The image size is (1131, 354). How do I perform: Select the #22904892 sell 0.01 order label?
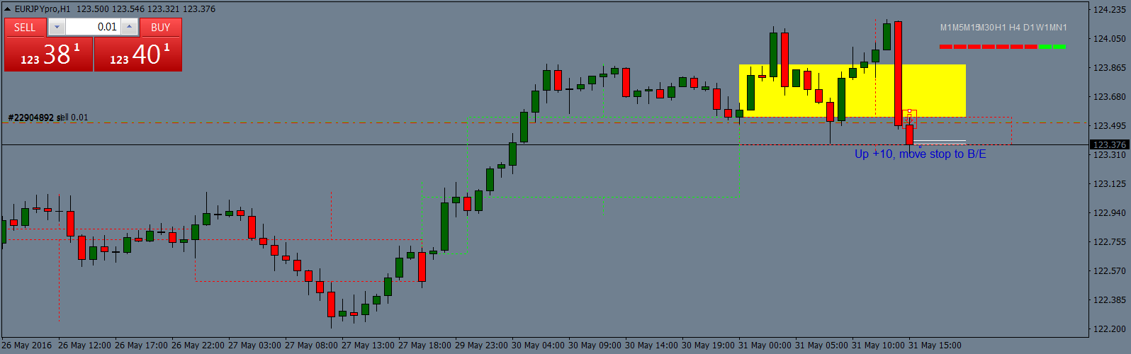[48, 118]
